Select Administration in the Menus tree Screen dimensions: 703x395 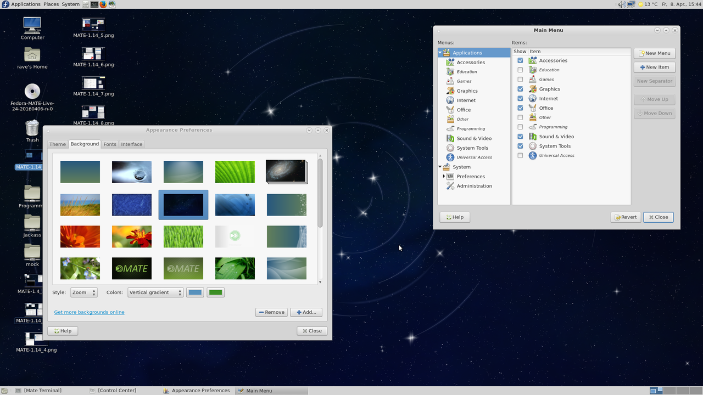474,186
